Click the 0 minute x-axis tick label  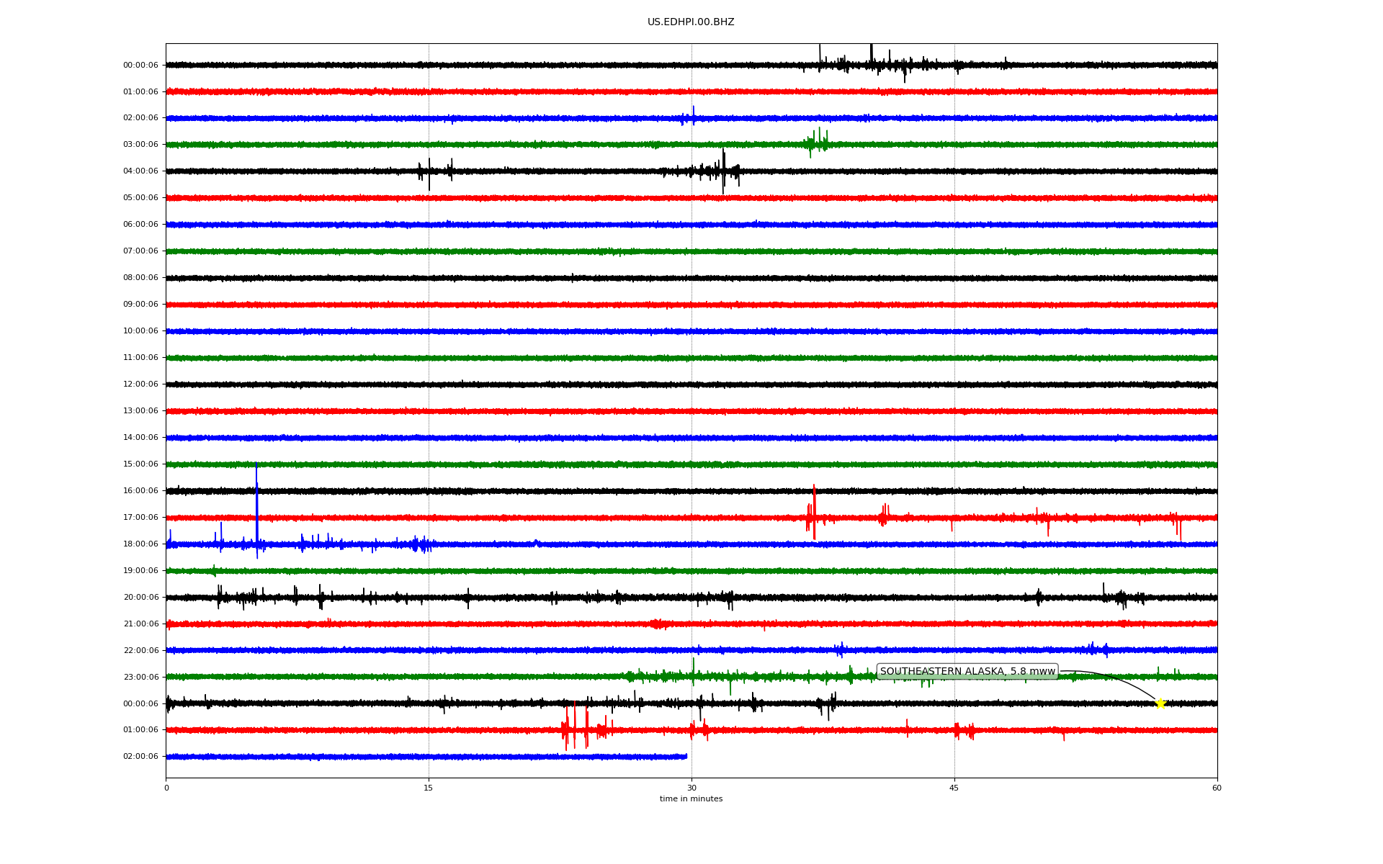166,788
